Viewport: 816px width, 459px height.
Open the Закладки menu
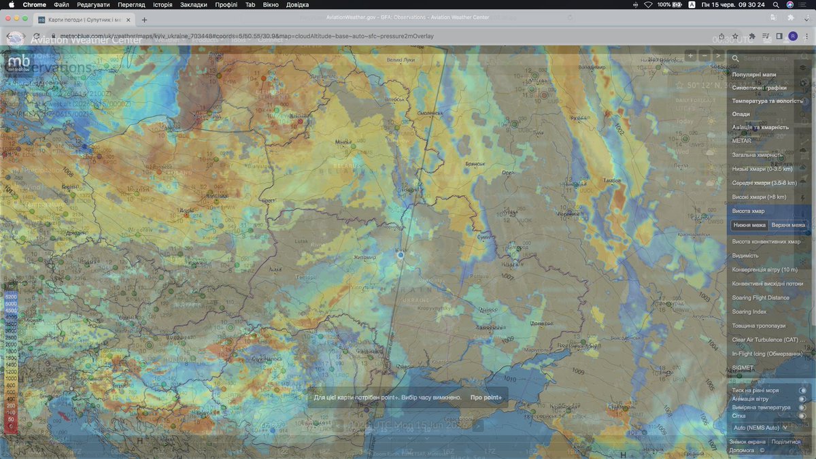[x=194, y=5]
